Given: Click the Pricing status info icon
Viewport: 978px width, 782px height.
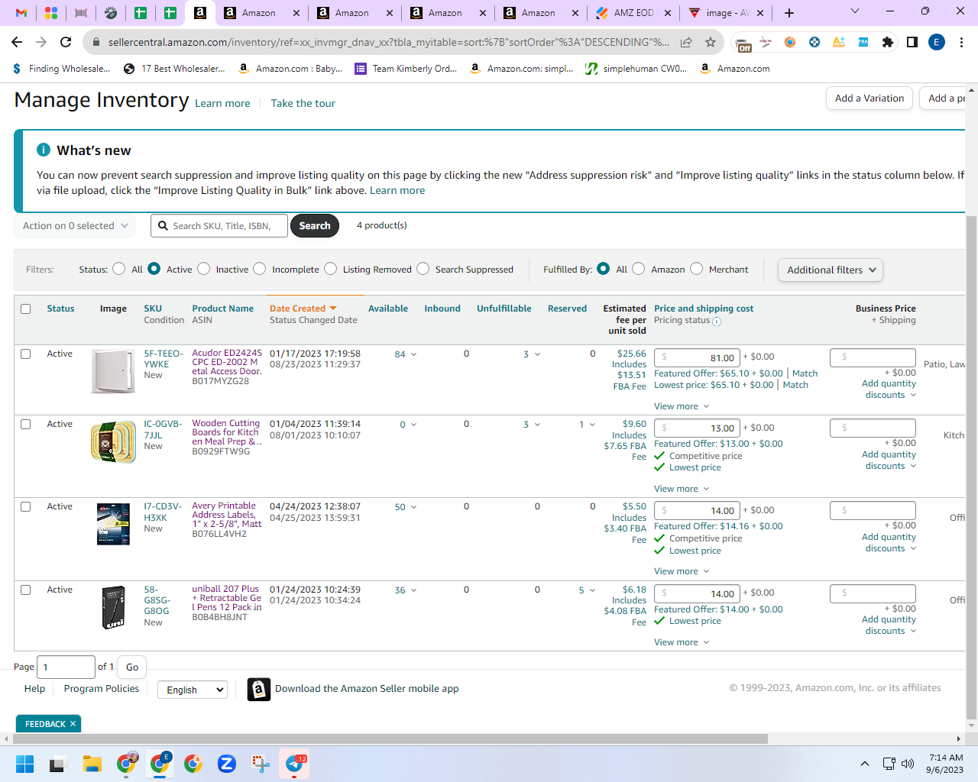Looking at the screenshot, I should pos(717,322).
